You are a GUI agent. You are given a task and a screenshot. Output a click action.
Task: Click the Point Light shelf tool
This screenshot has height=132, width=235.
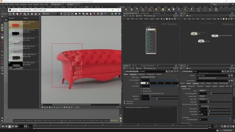[126, 10]
